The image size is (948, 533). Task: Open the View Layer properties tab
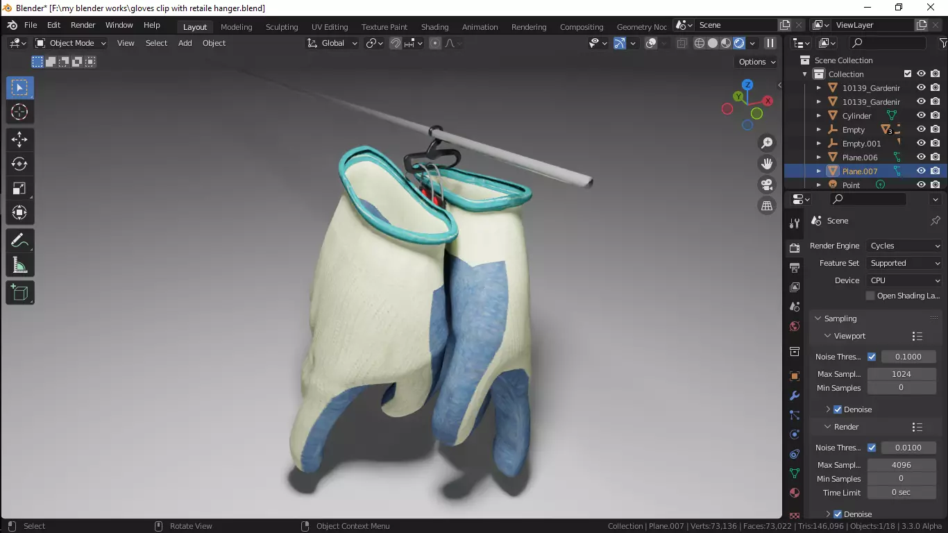click(x=795, y=287)
